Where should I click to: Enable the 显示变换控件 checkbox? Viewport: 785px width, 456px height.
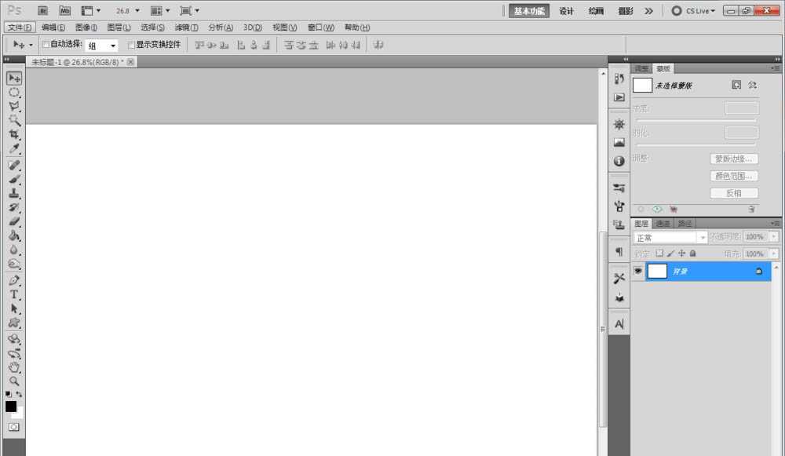pos(131,45)
